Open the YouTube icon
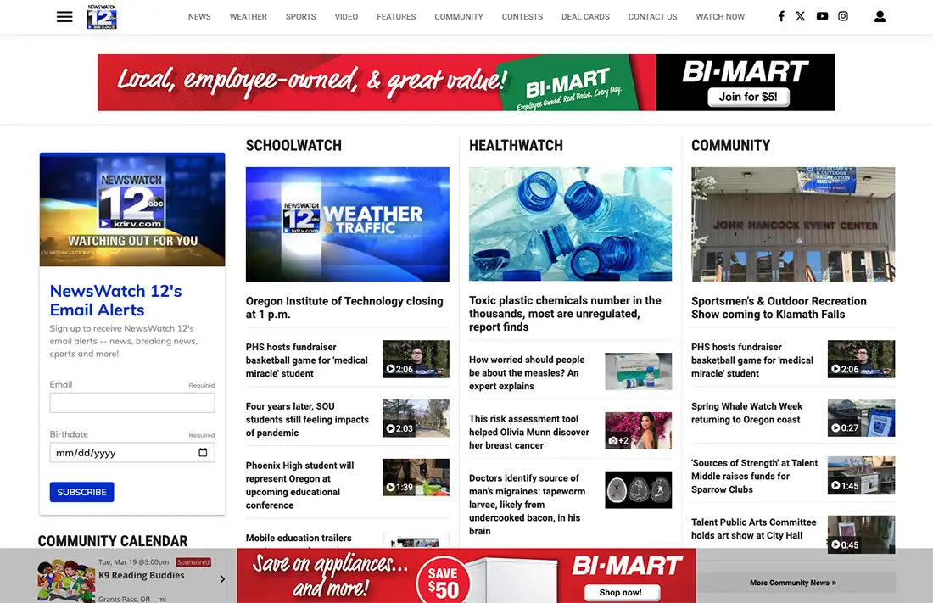 pyautogui.click(x=822, y=16)
